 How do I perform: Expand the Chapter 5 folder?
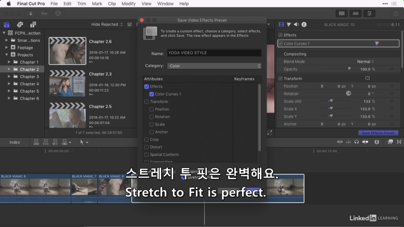[9, 91]
